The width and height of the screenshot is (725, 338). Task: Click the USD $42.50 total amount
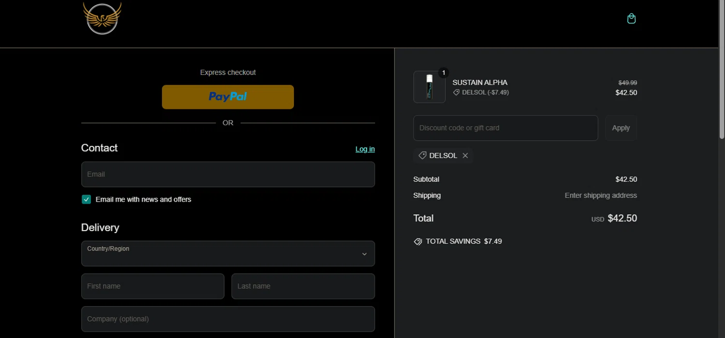pyautogui.click(x=614, y=219)
